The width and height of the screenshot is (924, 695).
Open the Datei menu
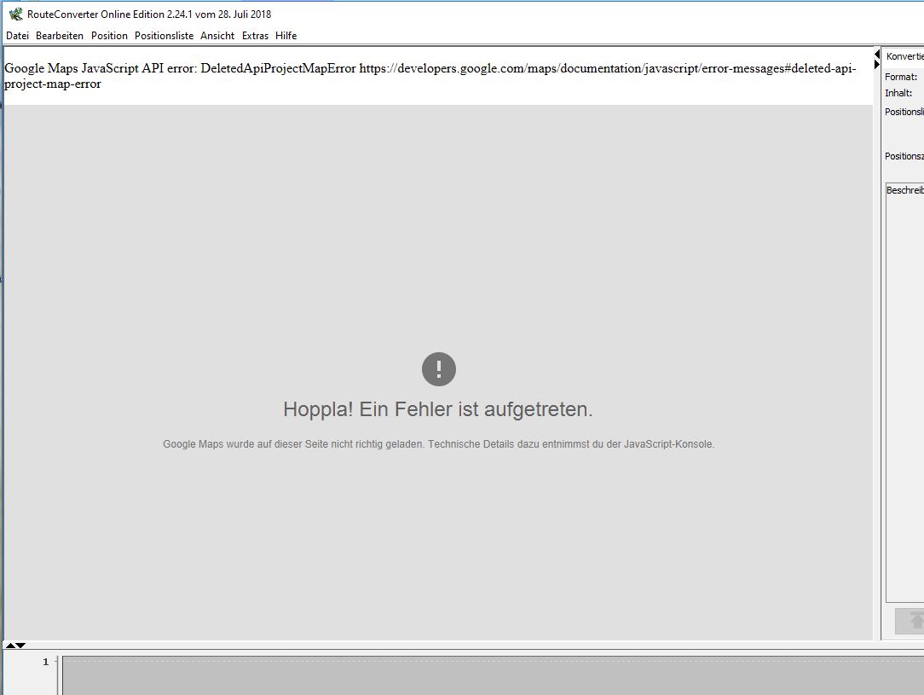(17, 36)
